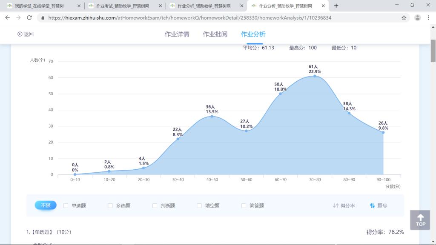Image resolution: width=436 pixels, height=245 pixels.
Task: Click the 70~80 data point on chart
Action: (315, 76)
